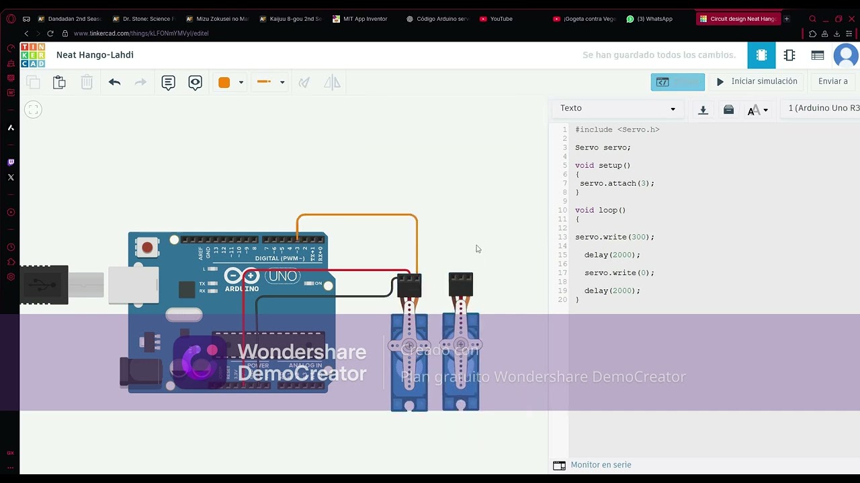860x483 pixels.
Task: Click the zoom to fit icon
Action: tap(33, 109)
